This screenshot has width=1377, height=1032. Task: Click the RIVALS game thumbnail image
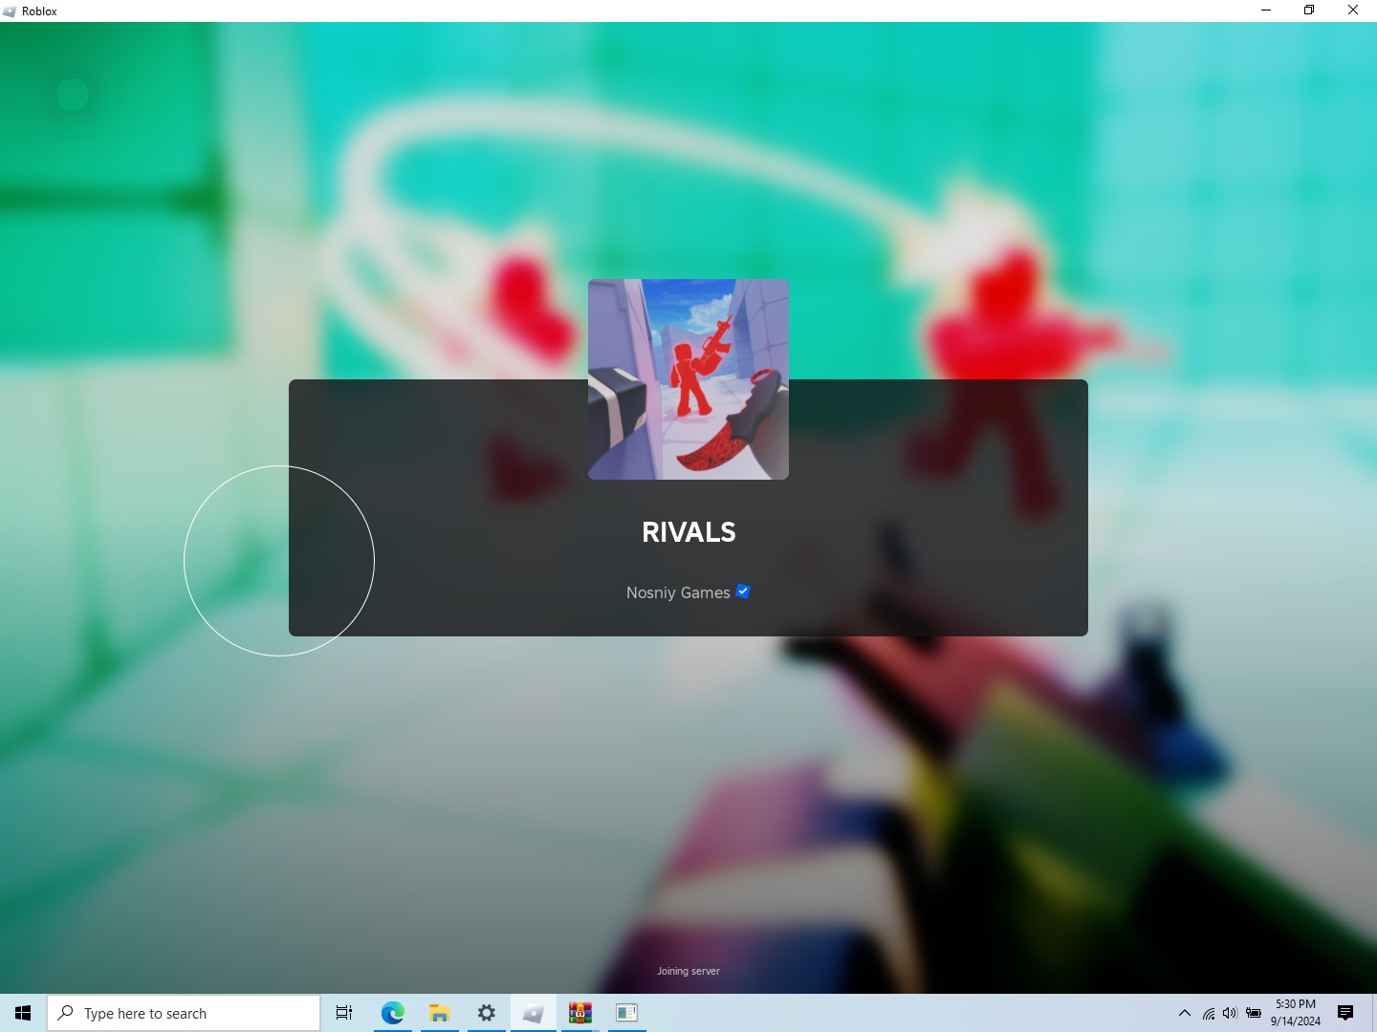(688, 379)
